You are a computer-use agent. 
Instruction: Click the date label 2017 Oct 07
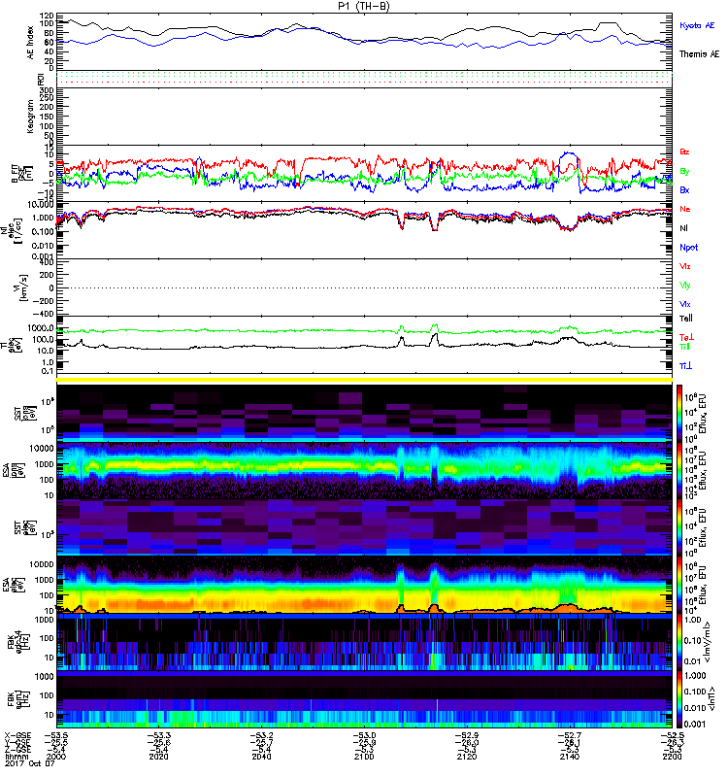point(29,763)
